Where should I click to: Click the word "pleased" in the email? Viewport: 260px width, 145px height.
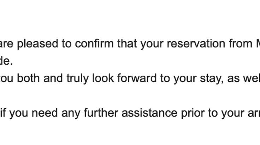[38, 44]
